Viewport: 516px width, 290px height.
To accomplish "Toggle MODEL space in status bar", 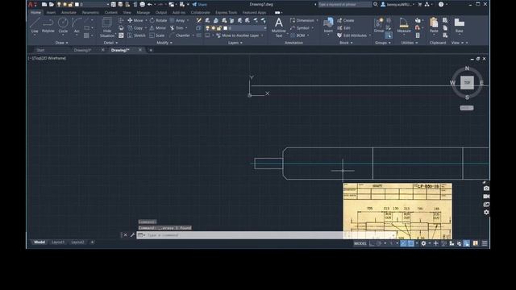I will (360, 243).
